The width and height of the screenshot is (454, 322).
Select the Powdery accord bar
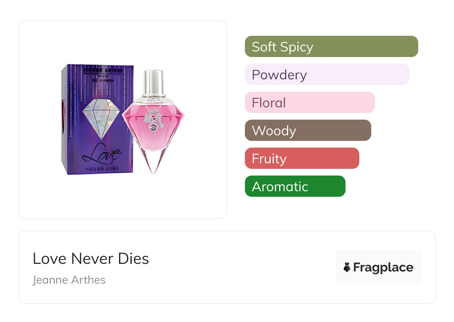tap(327, 75)
